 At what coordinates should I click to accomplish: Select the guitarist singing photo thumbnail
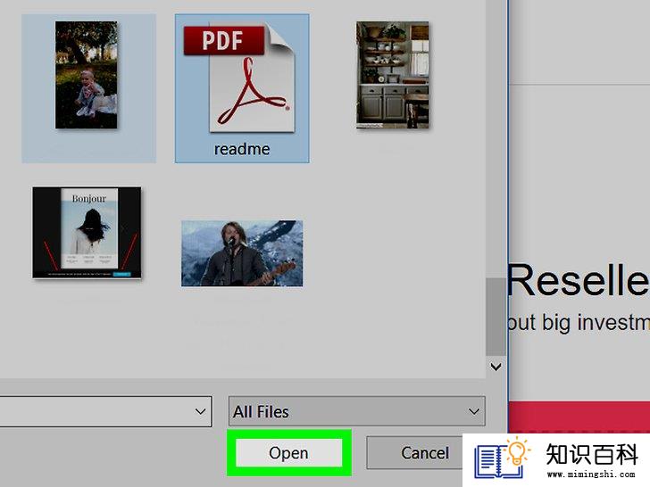tap(242, 253)
